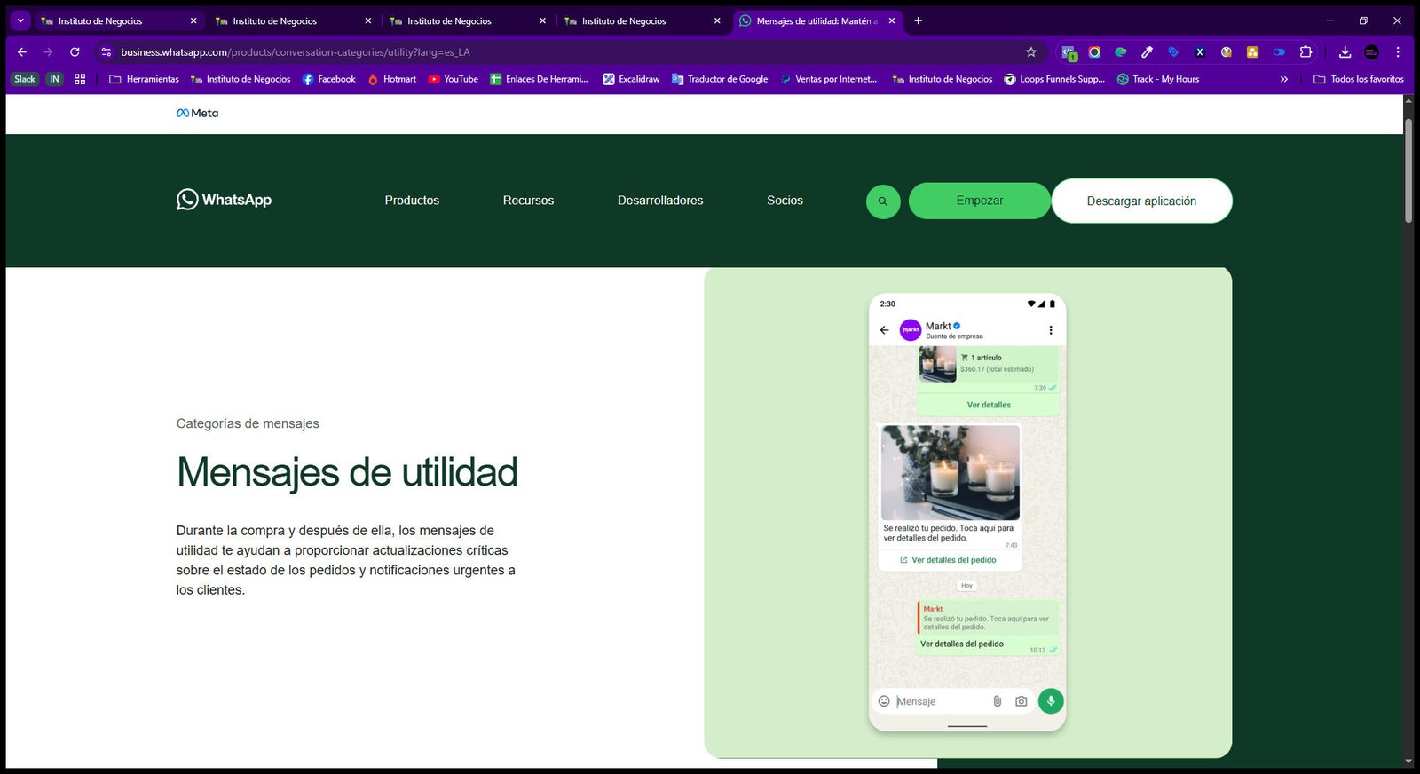Open the Herramientas bookmark folder
The image size is (1420, 774).
point(144,79)
